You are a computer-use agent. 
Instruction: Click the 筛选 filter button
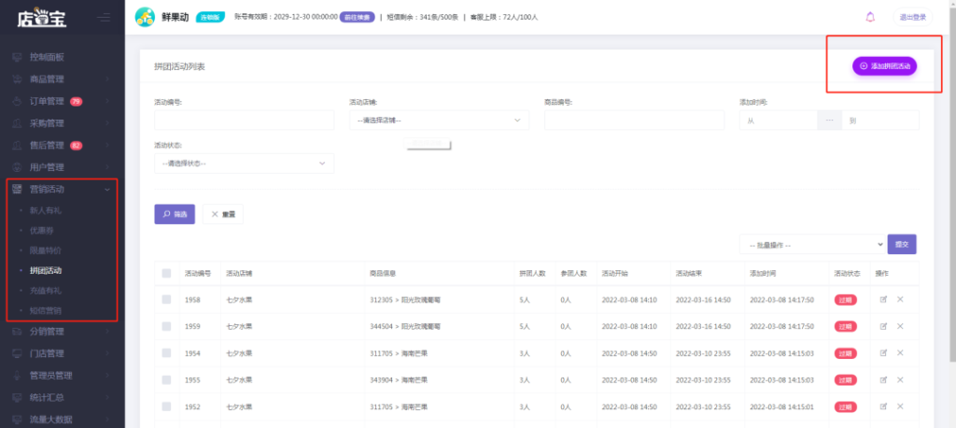click(175, 214)
